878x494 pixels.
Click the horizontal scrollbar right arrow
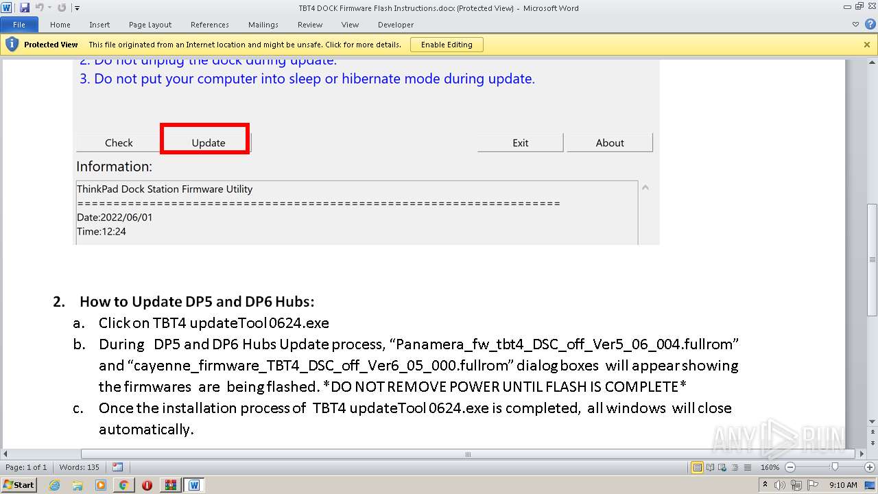862,454
